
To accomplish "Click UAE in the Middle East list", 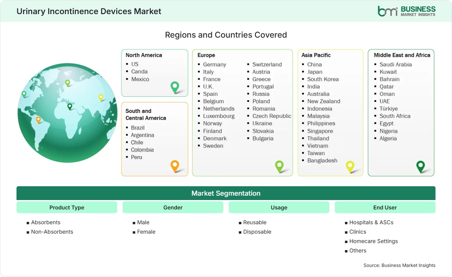I will tap(385, 101).
